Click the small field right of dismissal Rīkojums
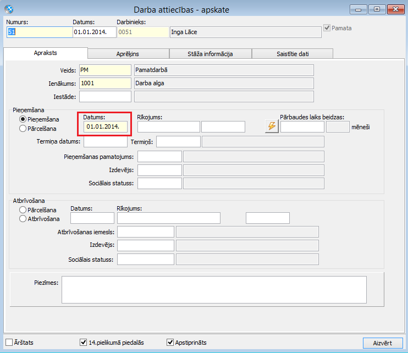The width and height of the screenshot is (408, 353). click(x=267, y=218)
